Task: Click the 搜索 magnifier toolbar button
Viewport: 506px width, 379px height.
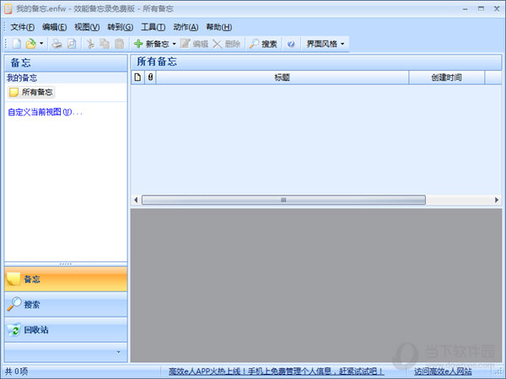Action: point(263,43)
